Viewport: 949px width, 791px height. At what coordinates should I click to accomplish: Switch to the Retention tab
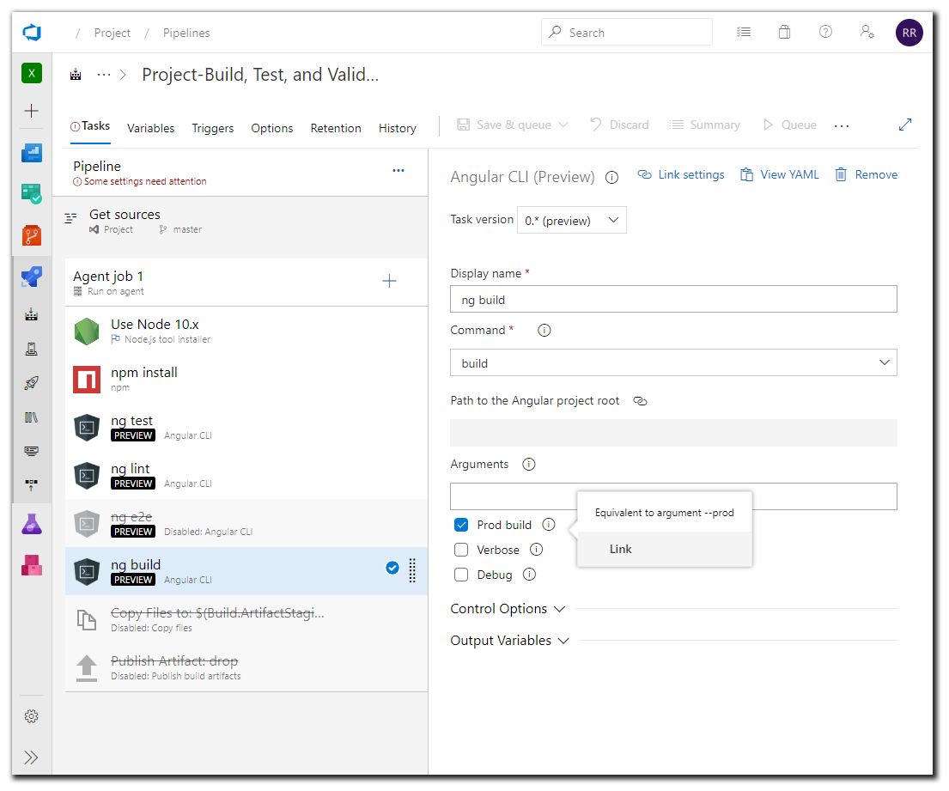[x=336, y=128]
